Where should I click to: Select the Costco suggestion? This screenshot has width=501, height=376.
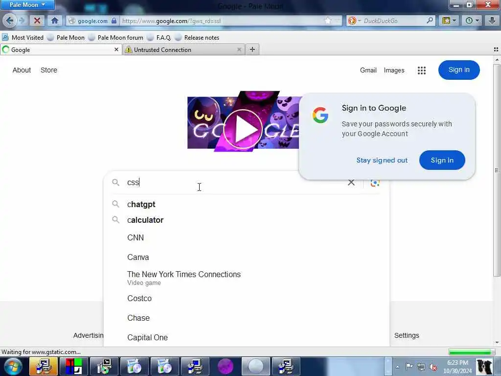(246, 298)
